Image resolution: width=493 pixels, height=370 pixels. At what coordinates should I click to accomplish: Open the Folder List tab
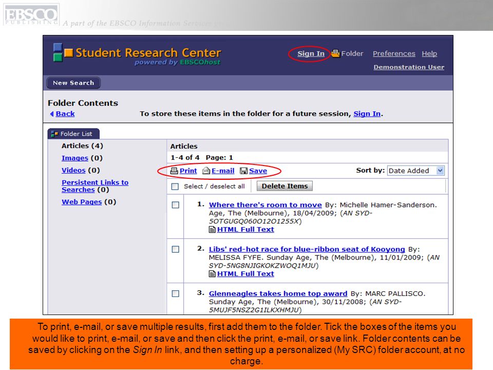point(73,134)
